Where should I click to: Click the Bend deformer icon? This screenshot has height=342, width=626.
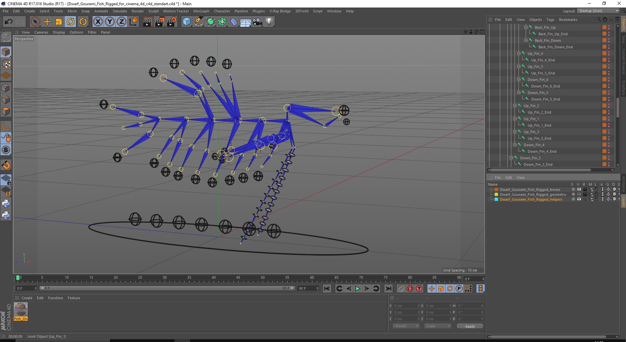tap(234, 22)
